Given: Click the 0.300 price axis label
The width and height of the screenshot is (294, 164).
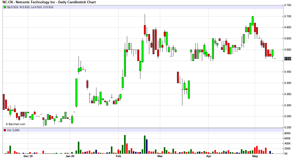Looking at the screenshot, I should pyautogui.click(x=288, y=105).
